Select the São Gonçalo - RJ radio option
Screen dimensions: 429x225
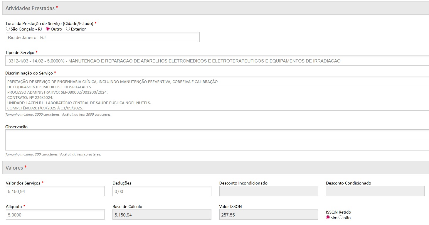(8, 29)
